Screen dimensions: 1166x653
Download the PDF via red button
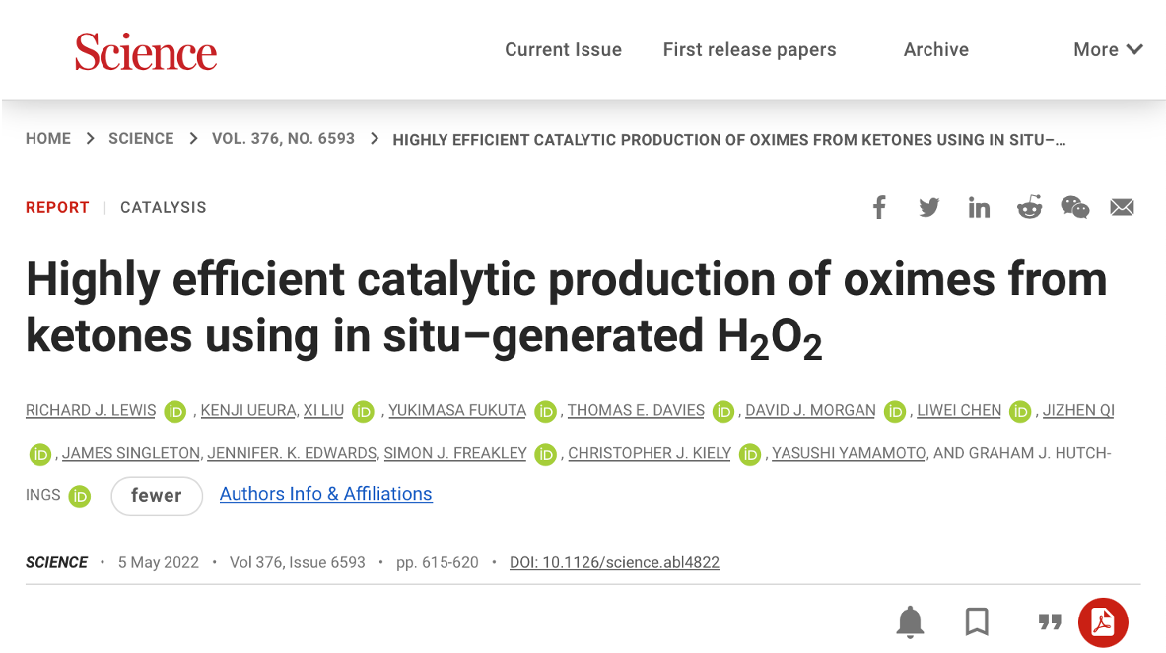pos(1103,621)
